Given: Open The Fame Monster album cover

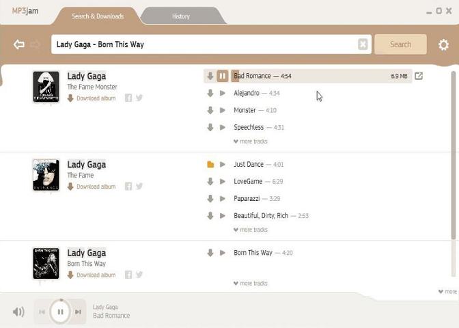Looking at the screenshot, I should 46,87.
